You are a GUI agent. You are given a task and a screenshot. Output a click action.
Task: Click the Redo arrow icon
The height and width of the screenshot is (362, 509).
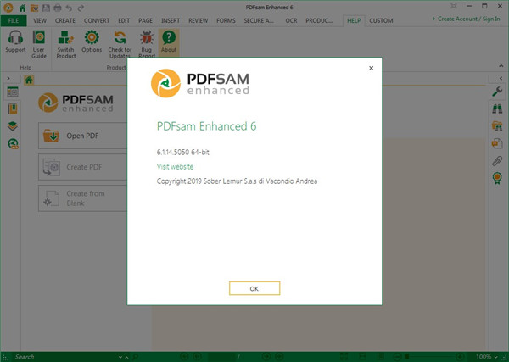coord(81,8)
